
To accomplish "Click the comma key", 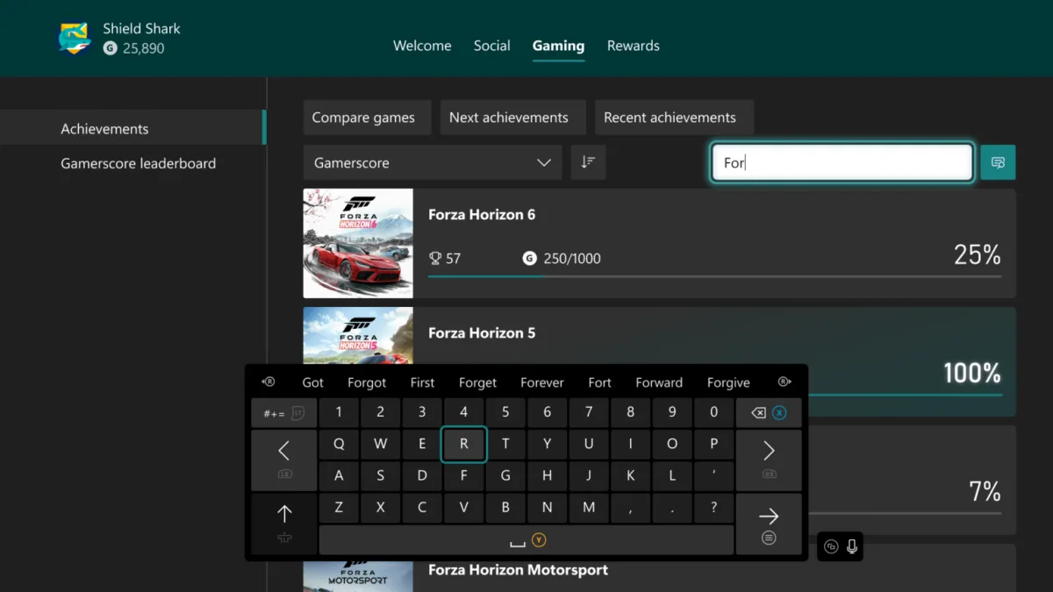I will click(x=630, y=507).
